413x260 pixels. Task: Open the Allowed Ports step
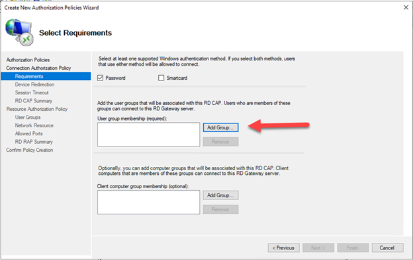28,134
